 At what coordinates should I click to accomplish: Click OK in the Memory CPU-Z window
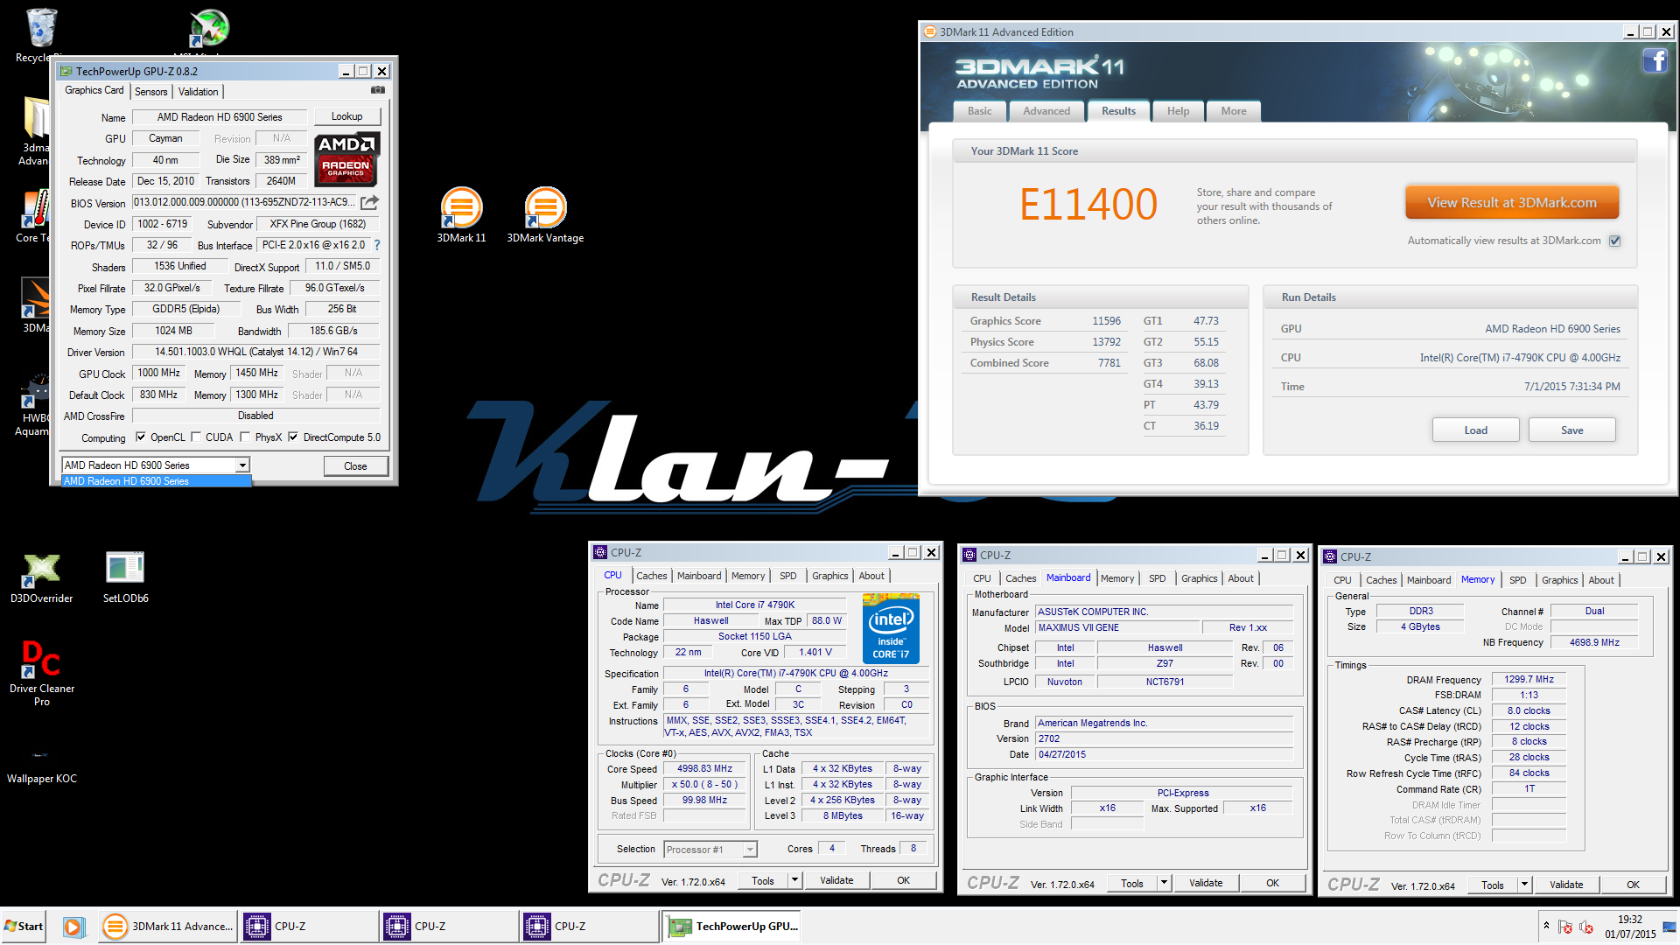pyautogui.click(x=1633, y=885)
